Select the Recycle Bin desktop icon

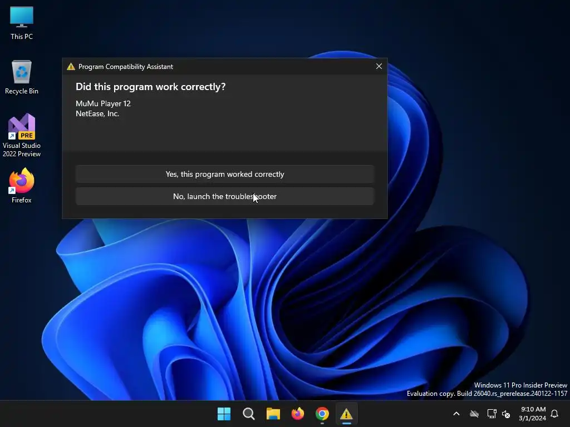(x=22, y=77)
